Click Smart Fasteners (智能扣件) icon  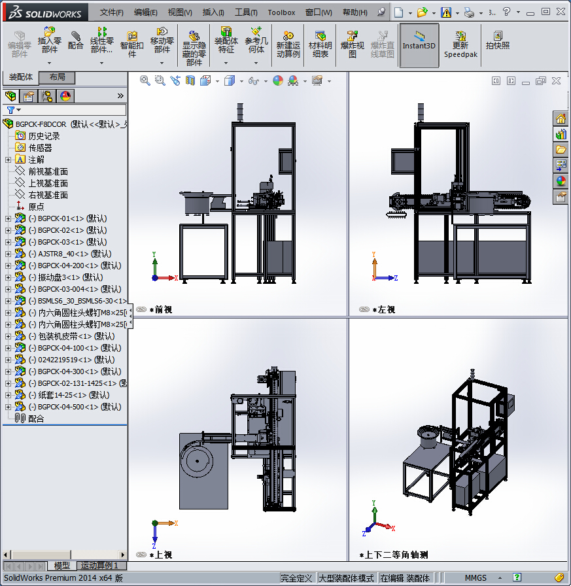[132, 44]
